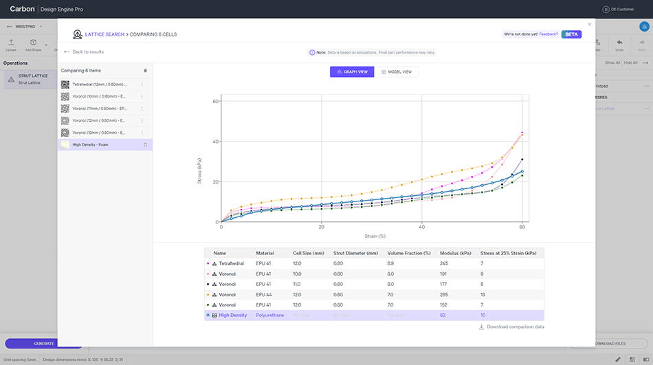653x365 pixels.
Task: Open the Lattice Search breadcrumb link
Action: click(x=104, y=34)
